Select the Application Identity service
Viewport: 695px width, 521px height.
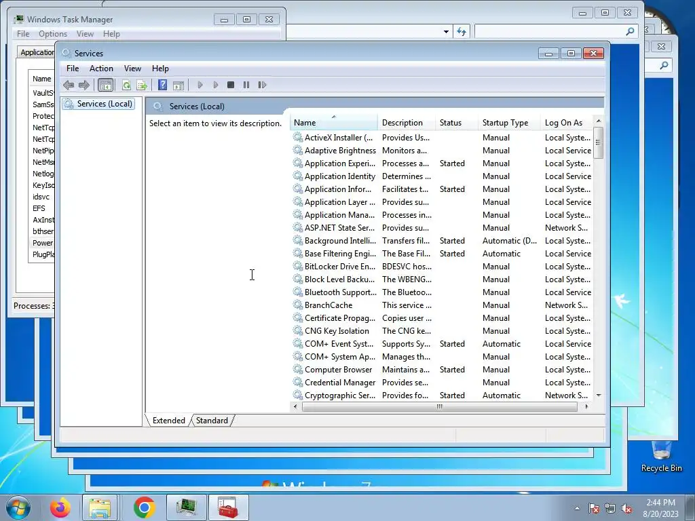[442, 176]
